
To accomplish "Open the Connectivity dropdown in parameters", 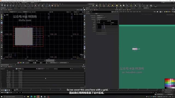I will coord(101,17).
